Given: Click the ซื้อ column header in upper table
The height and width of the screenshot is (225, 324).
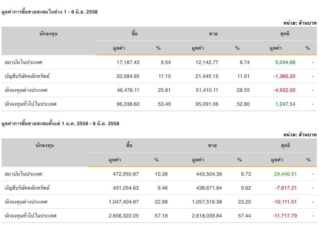Looking at the screenshot, I should click(135, 34).
